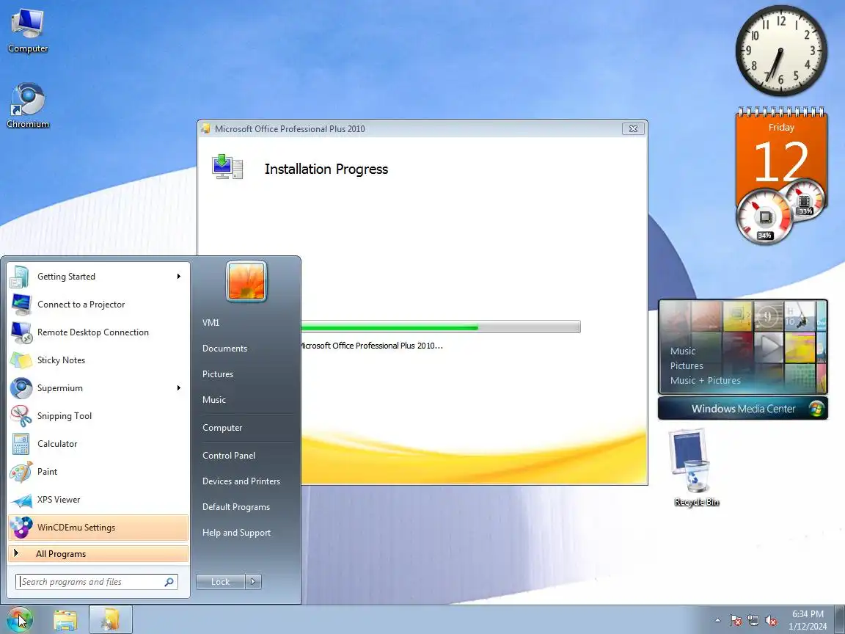
Task: Select Music + Pictures in Media Center gadget
Action: 706,380
